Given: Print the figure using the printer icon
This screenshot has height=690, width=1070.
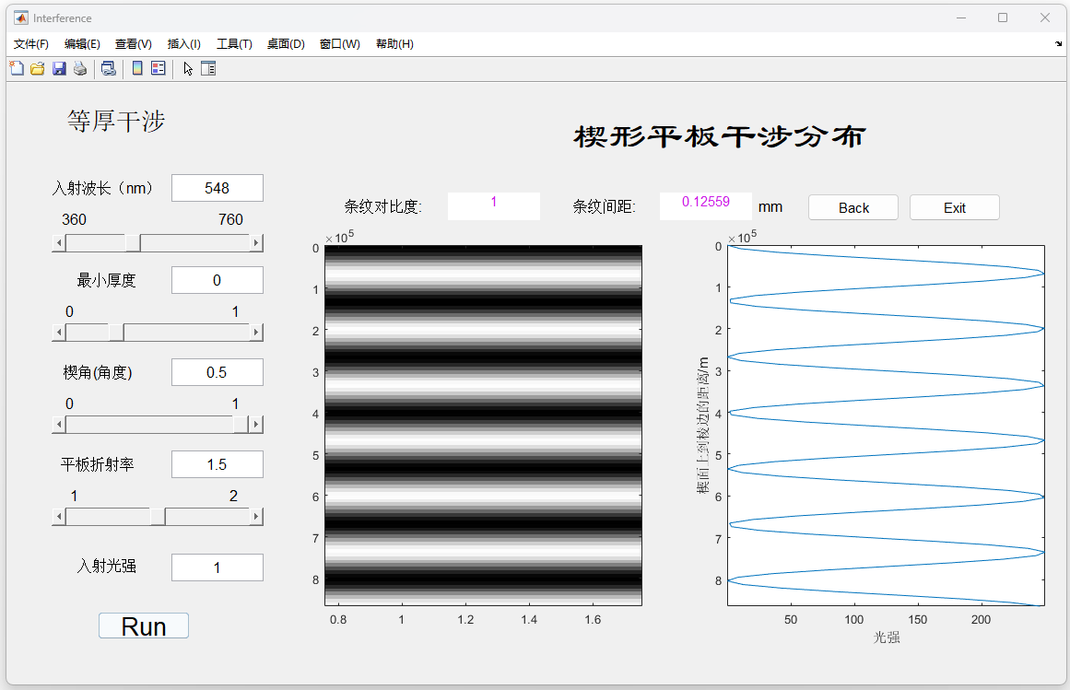Looking at the screenshot, I should click(x=80, y=68).
